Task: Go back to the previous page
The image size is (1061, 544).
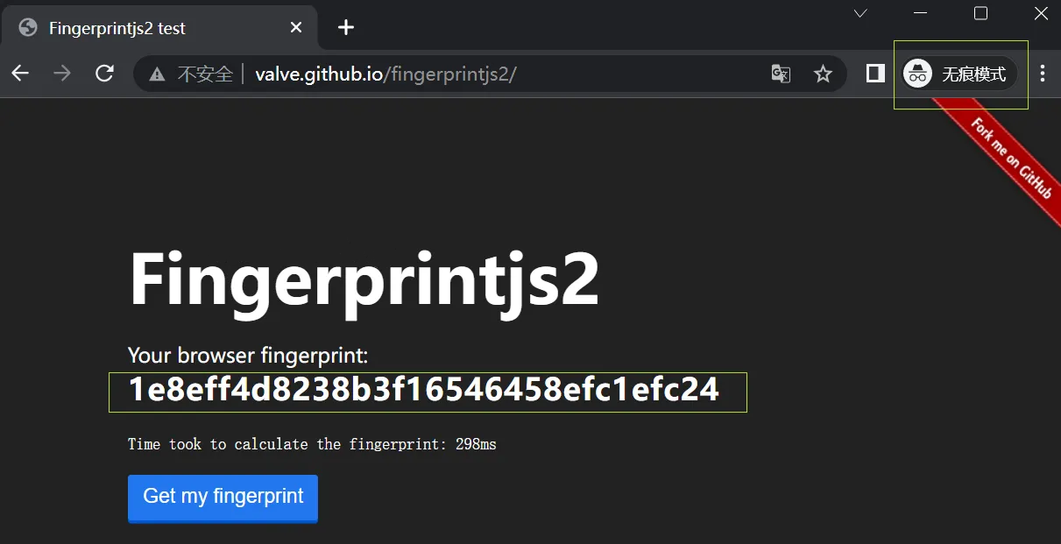Action: click(x=20, y=74)
